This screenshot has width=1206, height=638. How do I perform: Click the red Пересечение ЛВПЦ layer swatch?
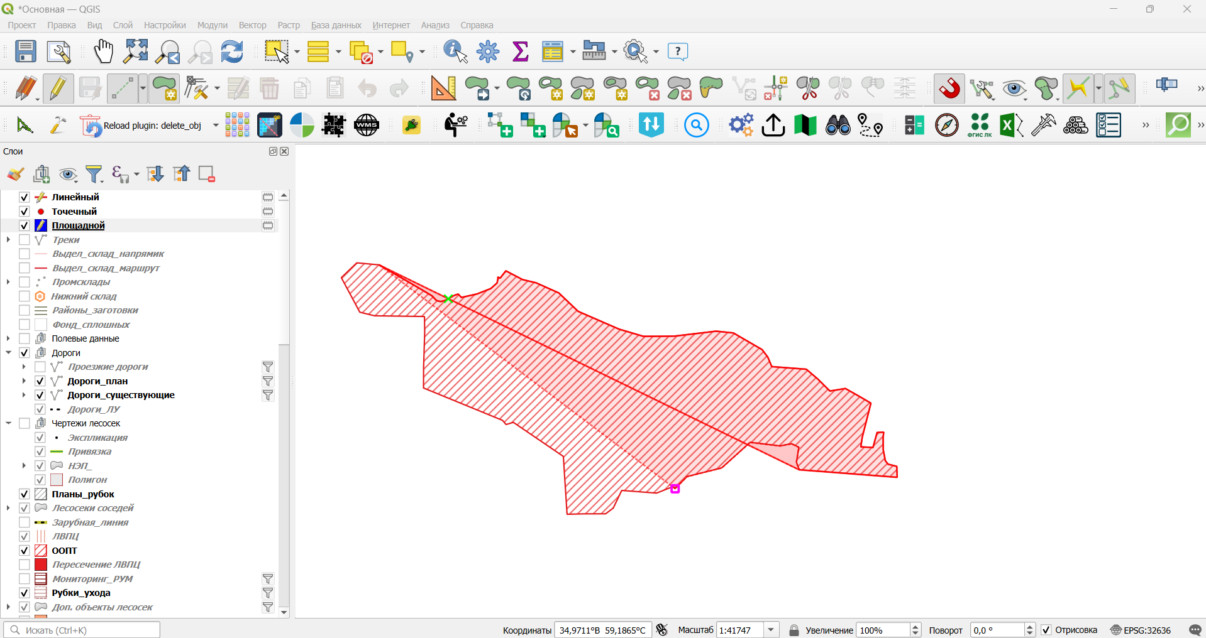pos(41,565)
